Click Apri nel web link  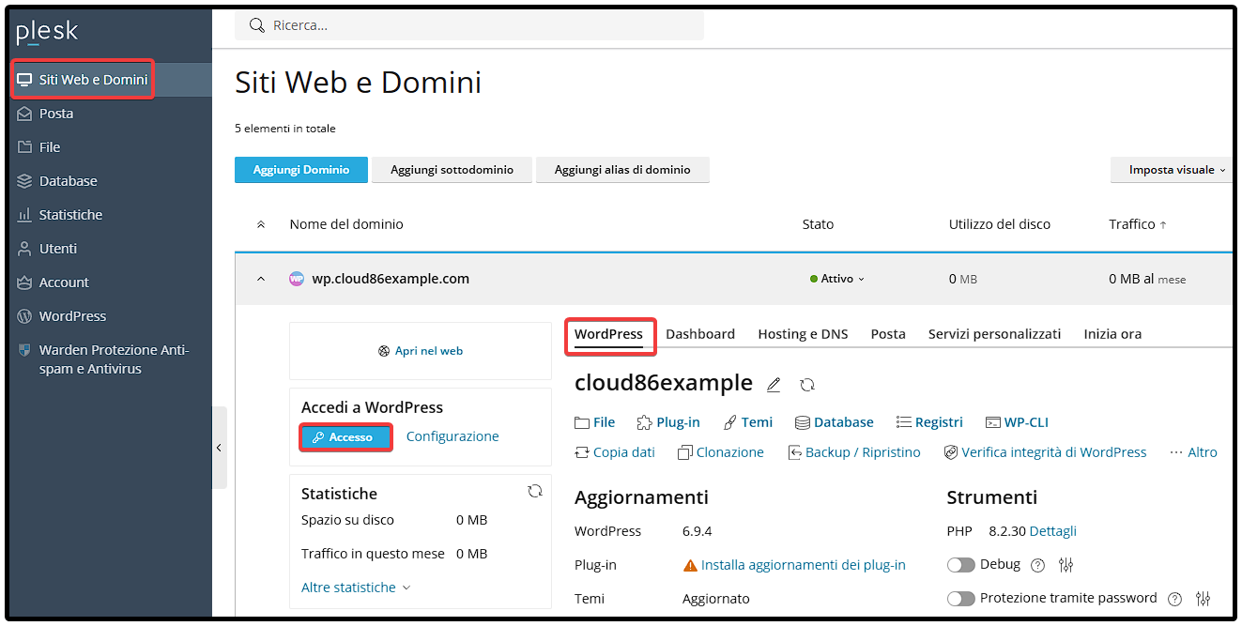pyautogui.click(x=420, y=351)
